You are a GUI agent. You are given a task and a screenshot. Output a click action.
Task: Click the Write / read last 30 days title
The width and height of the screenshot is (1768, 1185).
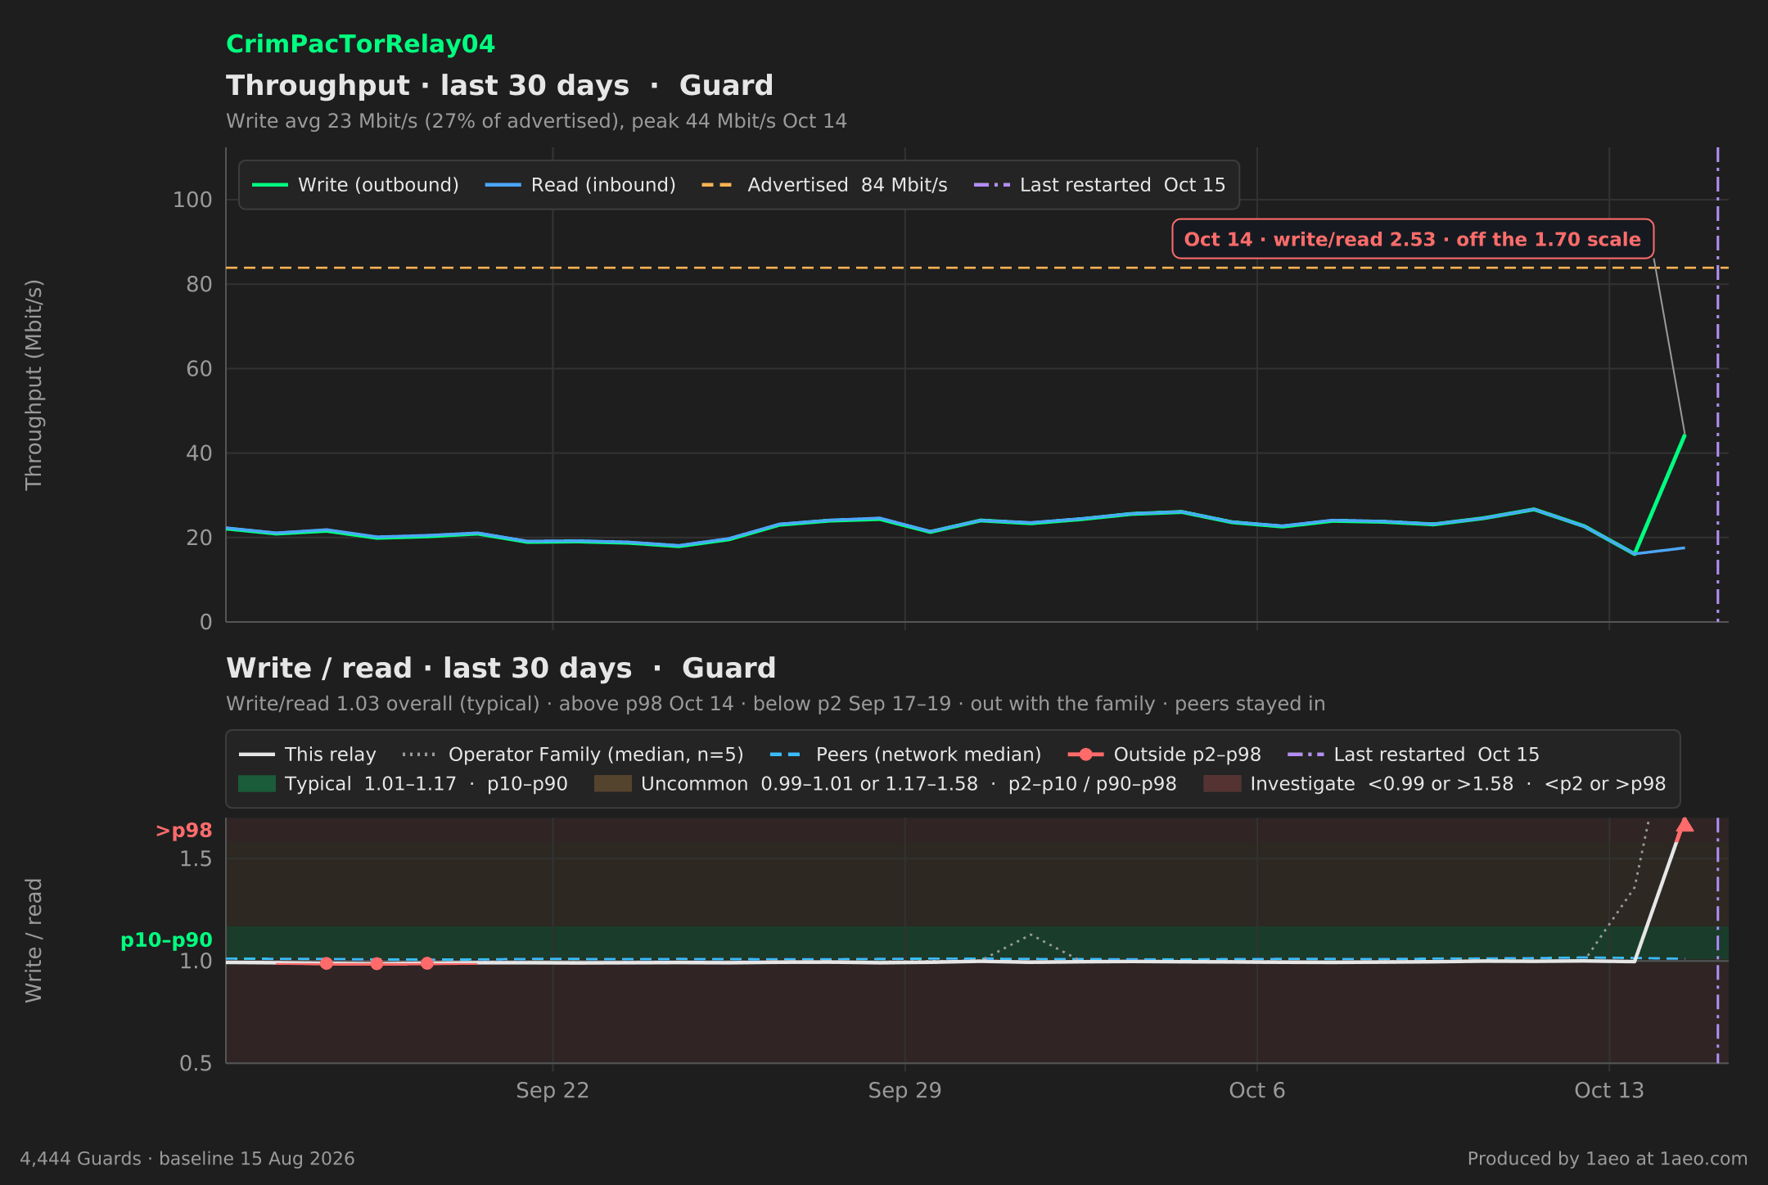[x=501, y=668]
